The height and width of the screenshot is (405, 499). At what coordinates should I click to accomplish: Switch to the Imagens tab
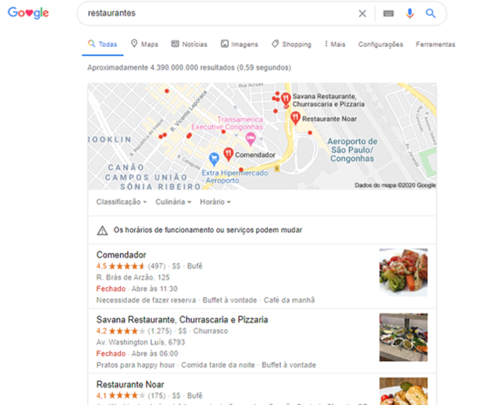point(239,44)
